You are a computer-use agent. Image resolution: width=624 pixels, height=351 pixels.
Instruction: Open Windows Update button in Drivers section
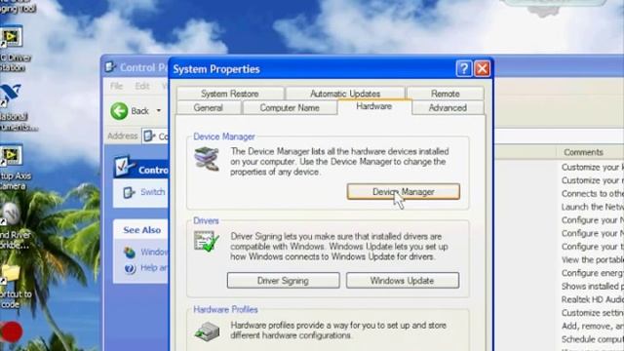tap(403, 281)
